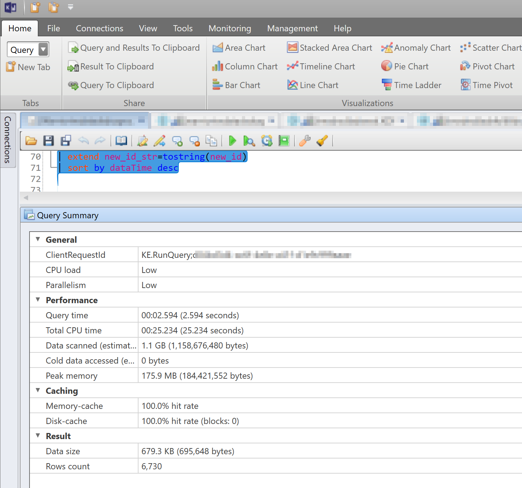522x488 pixels.
Task: Click the duplicate pages icon in toolbar
Action: [x=211, y=141]
